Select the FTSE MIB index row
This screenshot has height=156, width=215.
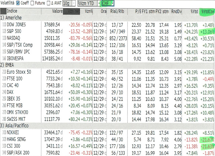(107, 105)
